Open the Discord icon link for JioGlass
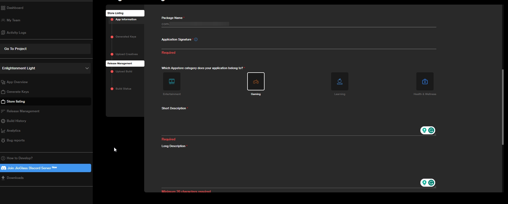508x204 pixels. point(4,168)
